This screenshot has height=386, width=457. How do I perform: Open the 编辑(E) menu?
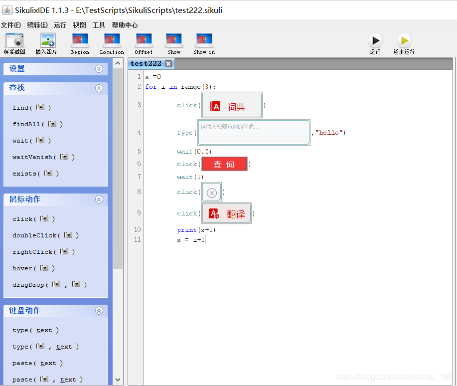pyautogui.click(x=37, y=25)
